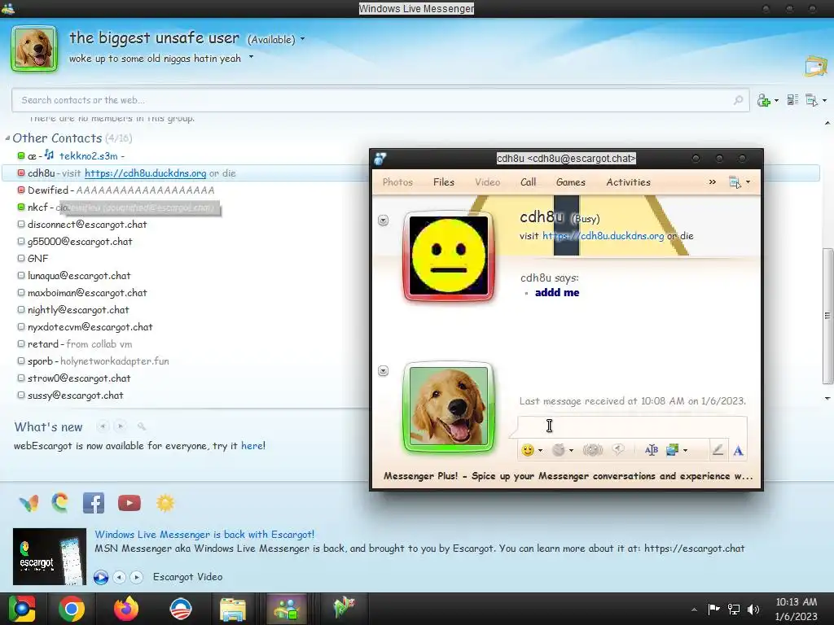Click the contact list vertical scrollbar
Screen dimensions: 834x625
(827, 316)
